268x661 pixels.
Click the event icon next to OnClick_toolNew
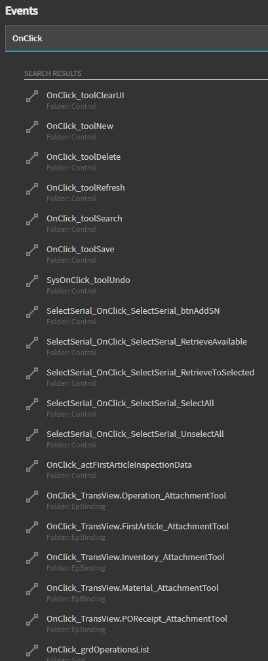32,127
